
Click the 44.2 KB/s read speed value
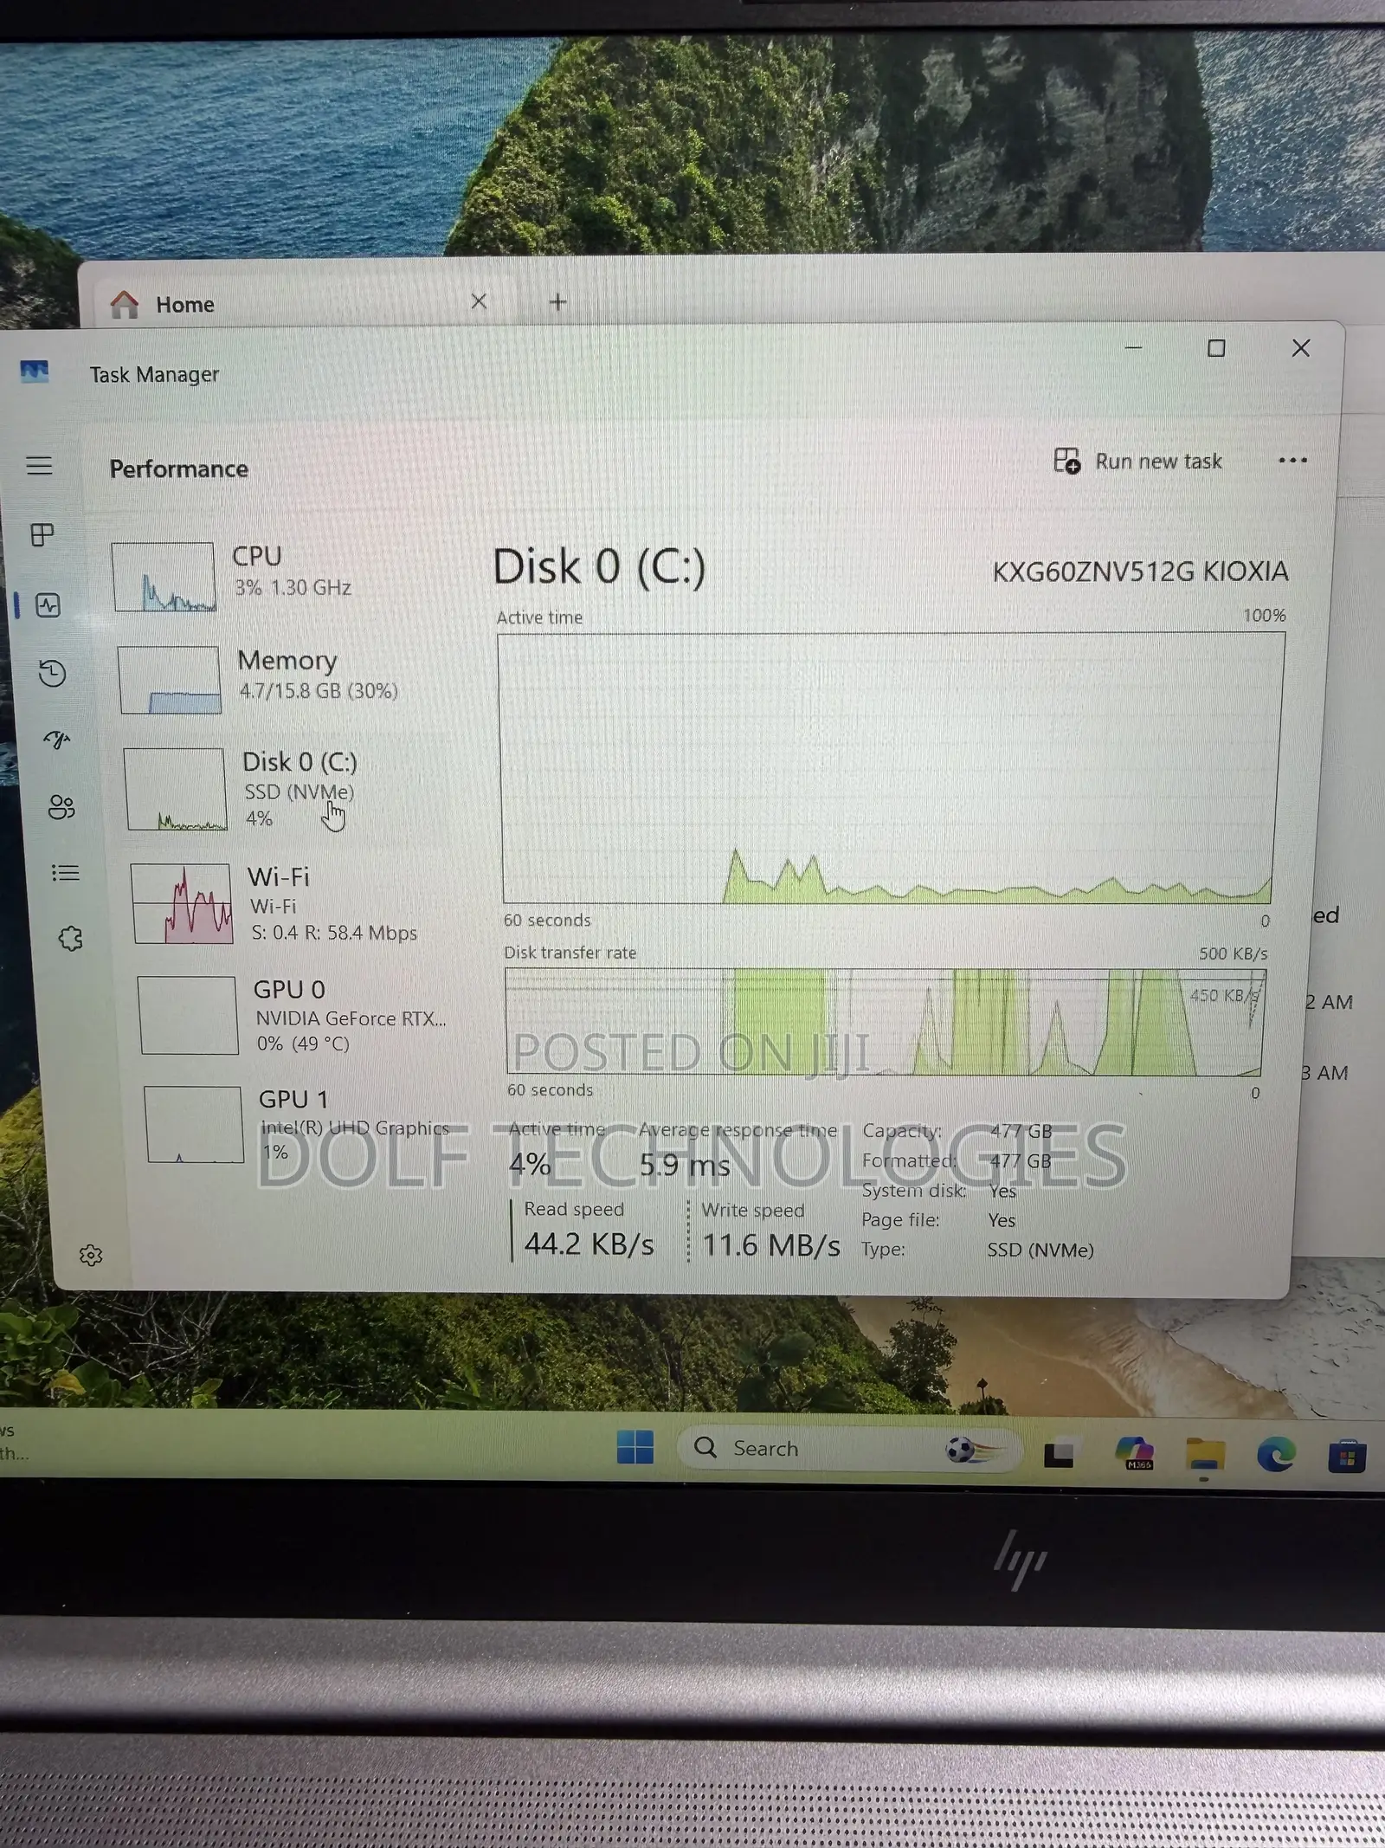(x=589, y=1244)
